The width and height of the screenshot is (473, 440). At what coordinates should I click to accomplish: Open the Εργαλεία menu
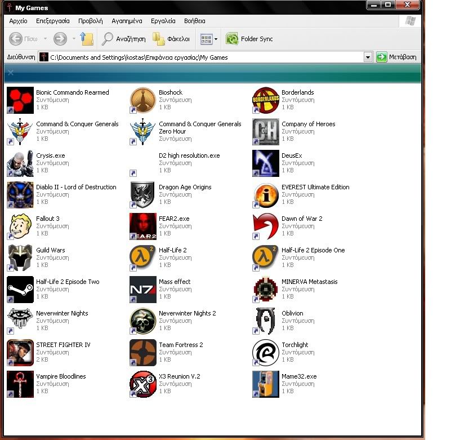(163, 21)
